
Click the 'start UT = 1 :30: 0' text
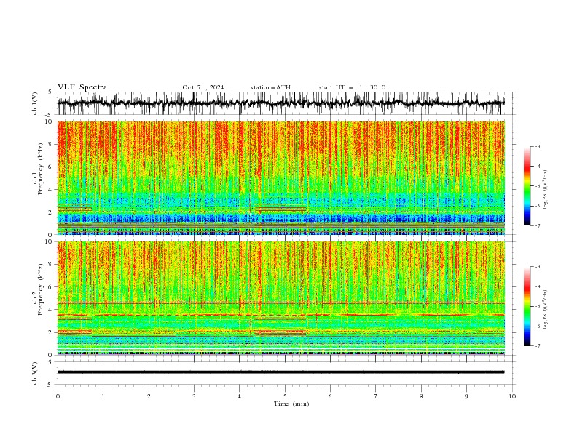pyautogui.click(x=352, y=87)
